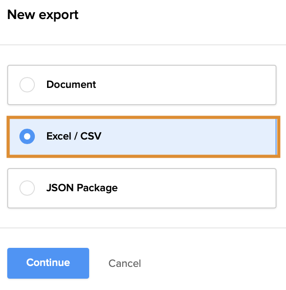Viewport: 286px width, 290px height.
Task: Choose JSON Package as the export format
Action: [x=27, y=188]
